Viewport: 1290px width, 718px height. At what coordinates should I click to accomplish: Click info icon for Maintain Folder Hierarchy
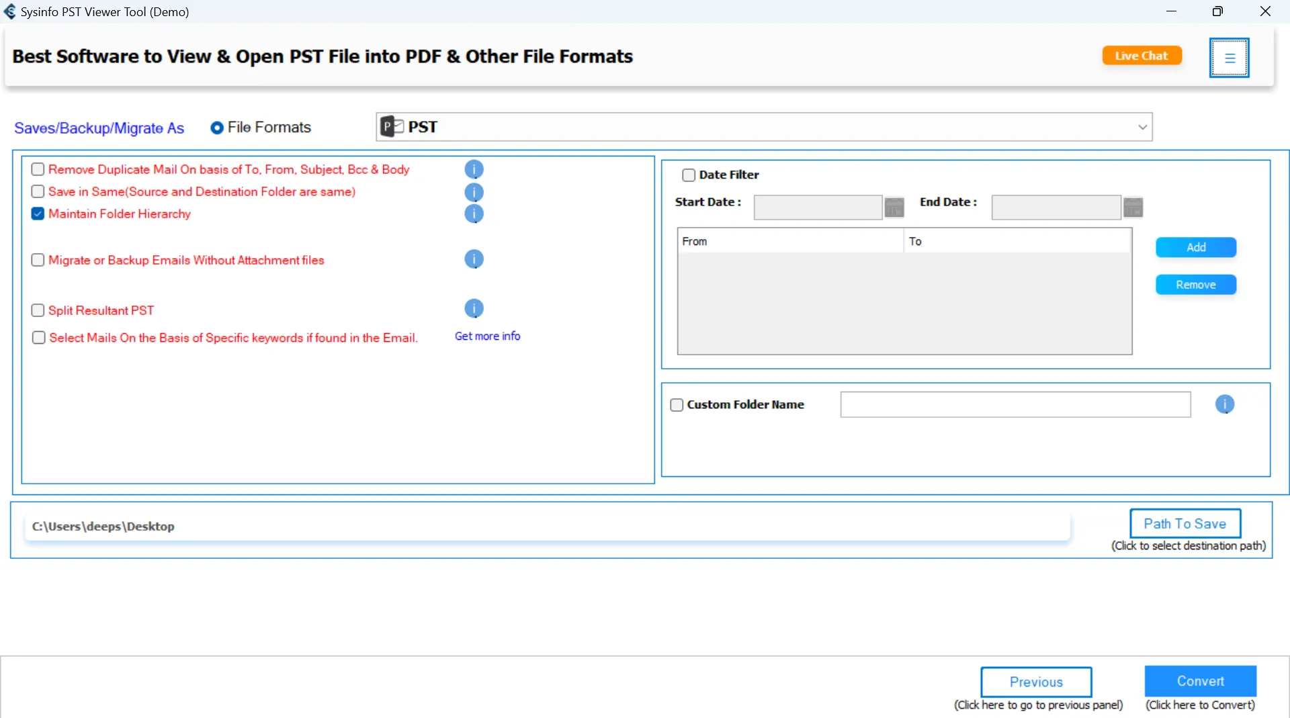(x=474, y=214)
